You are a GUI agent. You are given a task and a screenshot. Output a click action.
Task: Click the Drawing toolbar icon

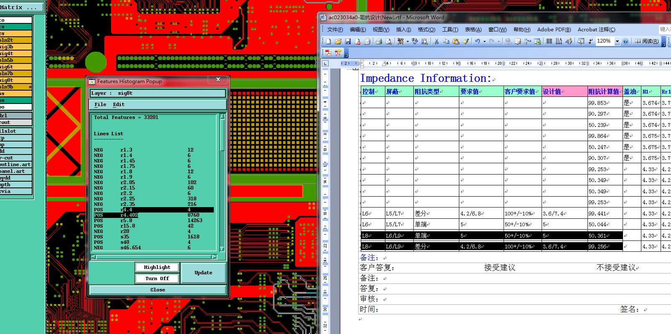[569, 41]
